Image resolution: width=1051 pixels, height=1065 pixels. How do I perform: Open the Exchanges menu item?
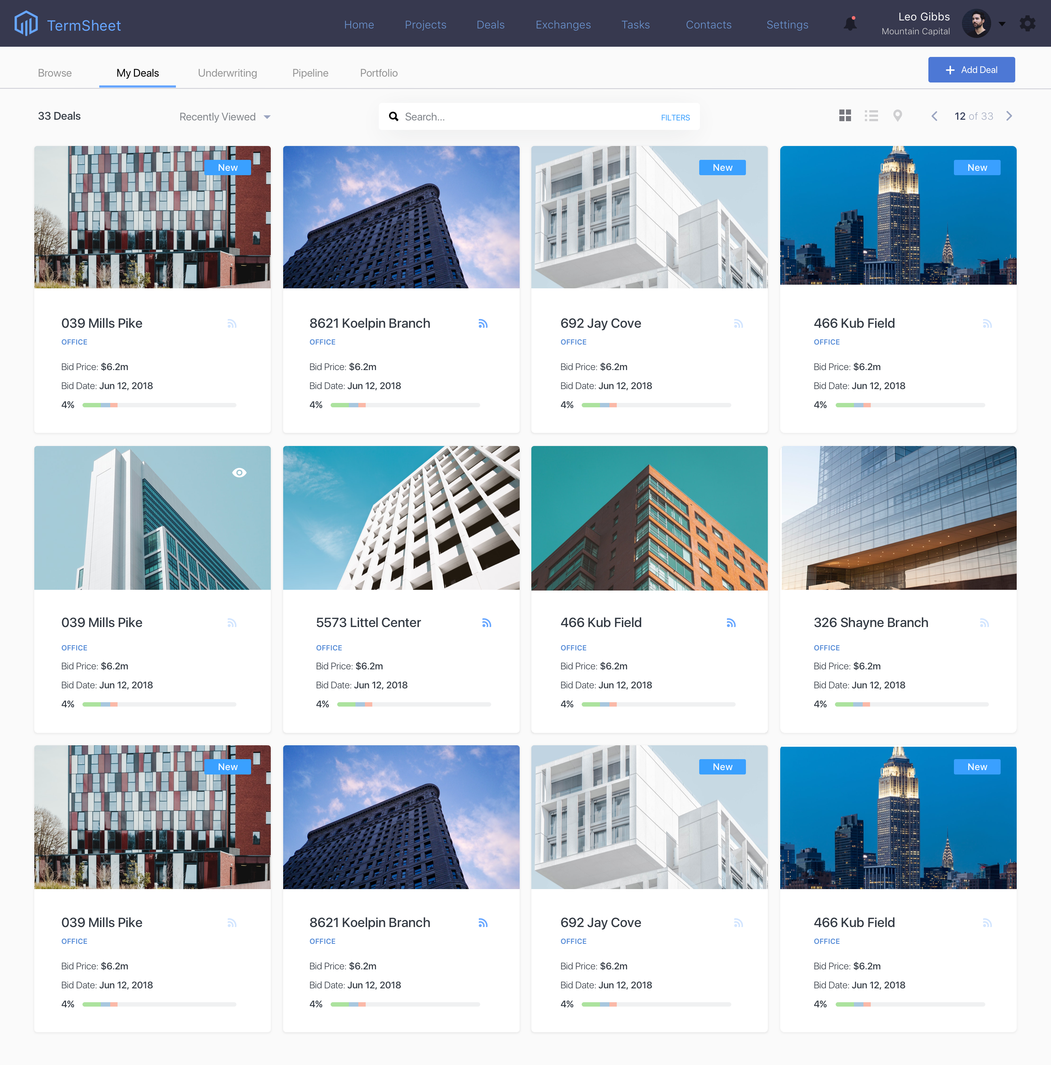pyautogui.click(x=563, y=25)
